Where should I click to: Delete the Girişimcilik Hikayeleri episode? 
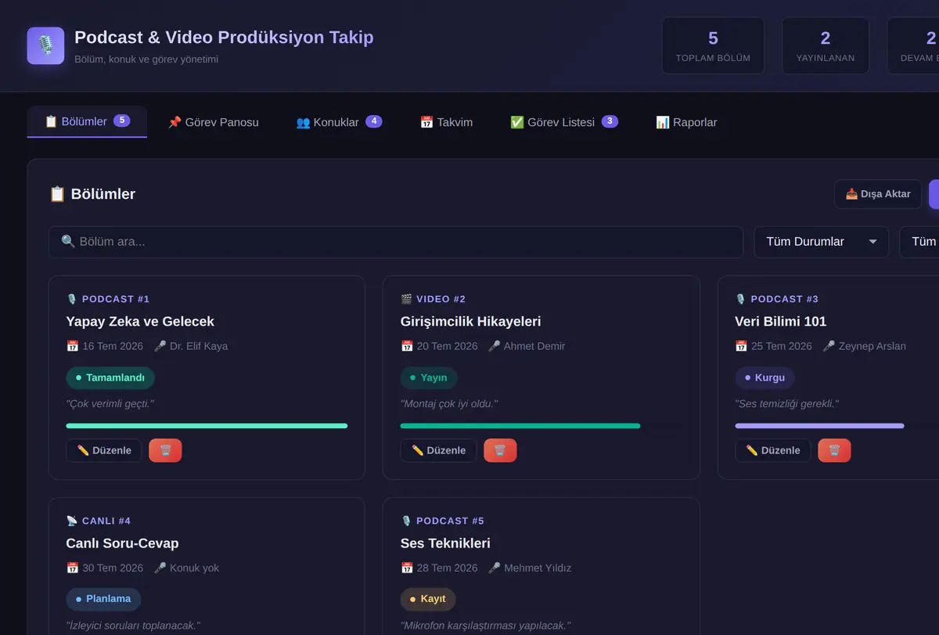(500, 450)
